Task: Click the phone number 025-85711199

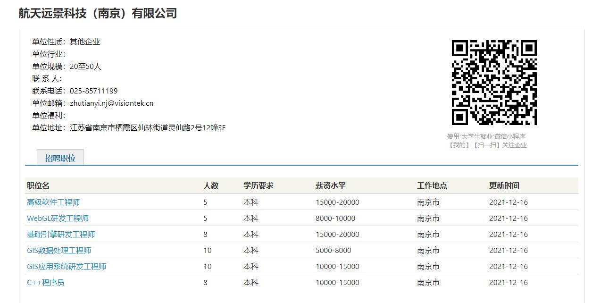Action: coord(94,91)
